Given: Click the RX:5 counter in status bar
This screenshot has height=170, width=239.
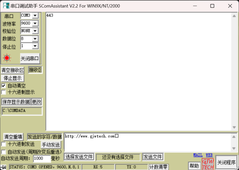Looking at the screenshot, I should pyautogui.click(x=98, y=167).
